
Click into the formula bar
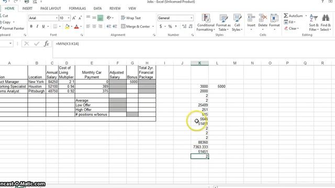pyautogui.click(x=194, y=49)
